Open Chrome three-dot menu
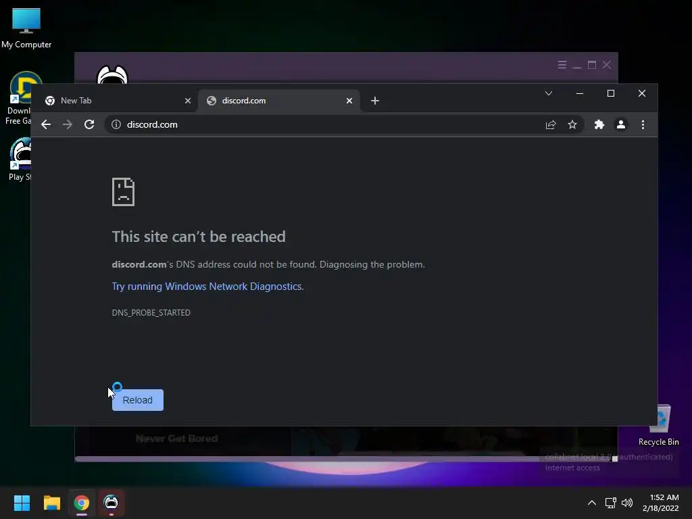The width and height of the screenshot is (692, 519). click(x=643, y=124)
